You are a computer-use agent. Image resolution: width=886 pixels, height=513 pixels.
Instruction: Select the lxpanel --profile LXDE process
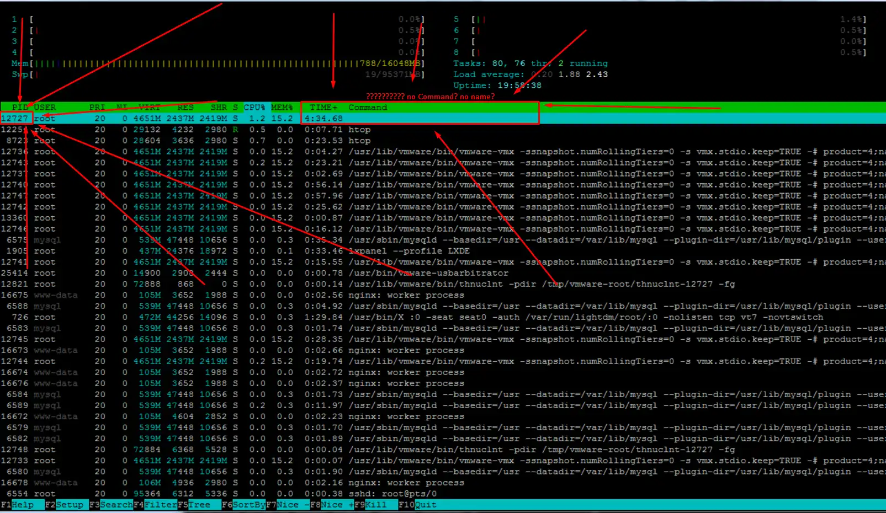point(443,251)
